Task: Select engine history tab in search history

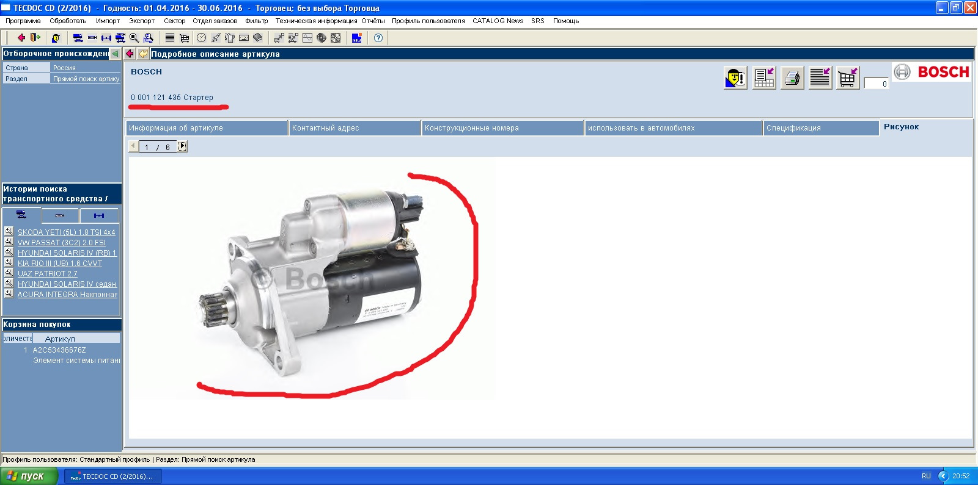Action: click(60, 215)
